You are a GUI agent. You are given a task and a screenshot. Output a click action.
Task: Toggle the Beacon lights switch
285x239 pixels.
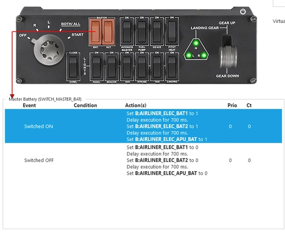click(112, 67)
